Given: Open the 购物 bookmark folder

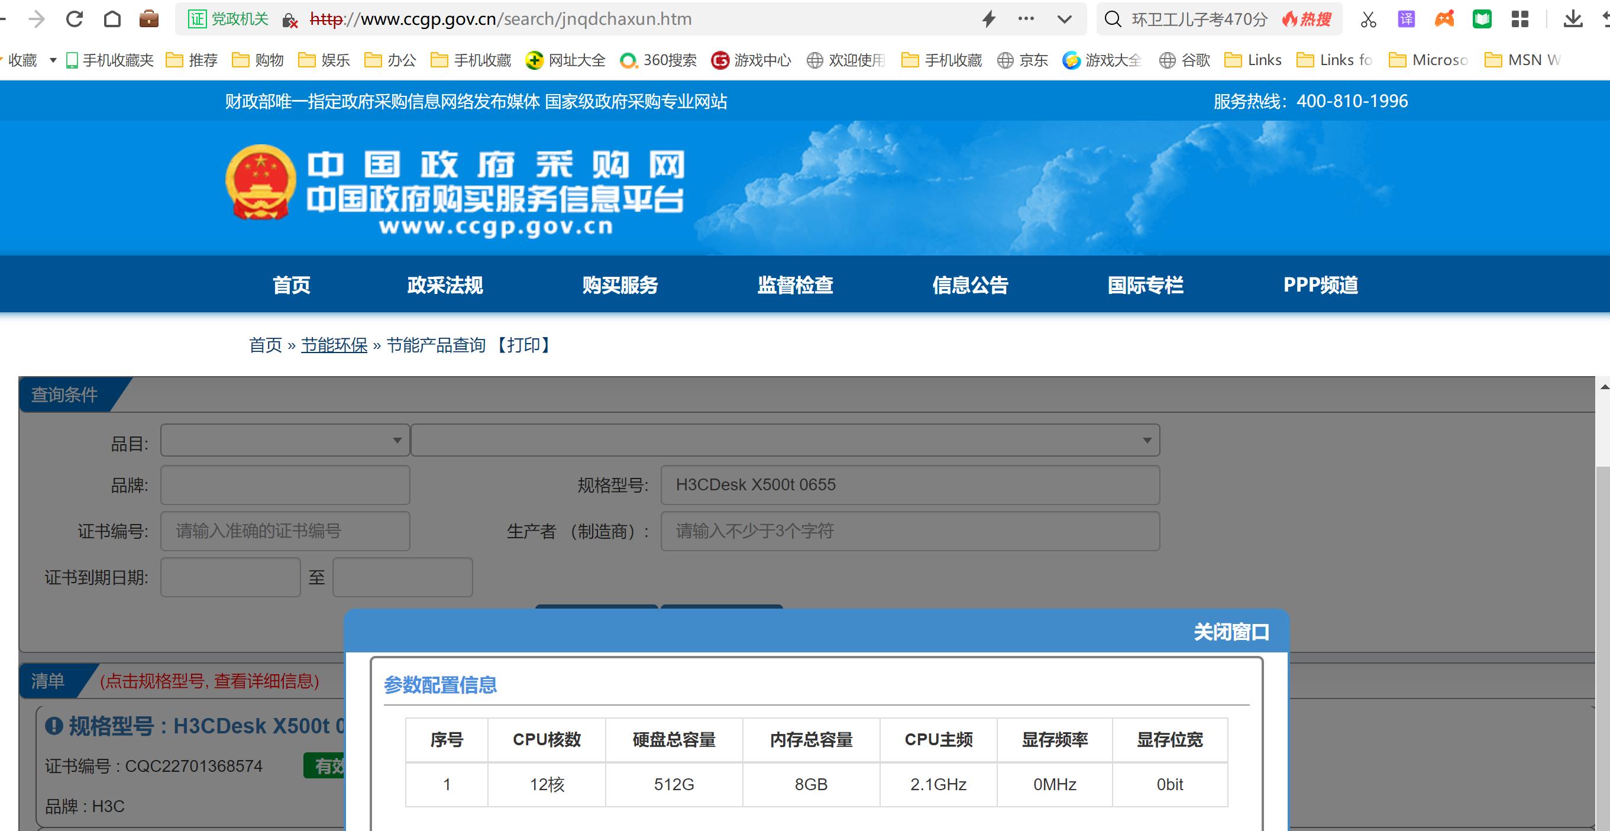Looking at the screenshot, I should click(x=258, y=60).
